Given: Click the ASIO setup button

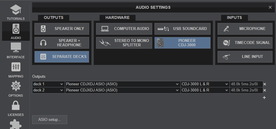Looking at the screenshot, I should pos(50,120).
